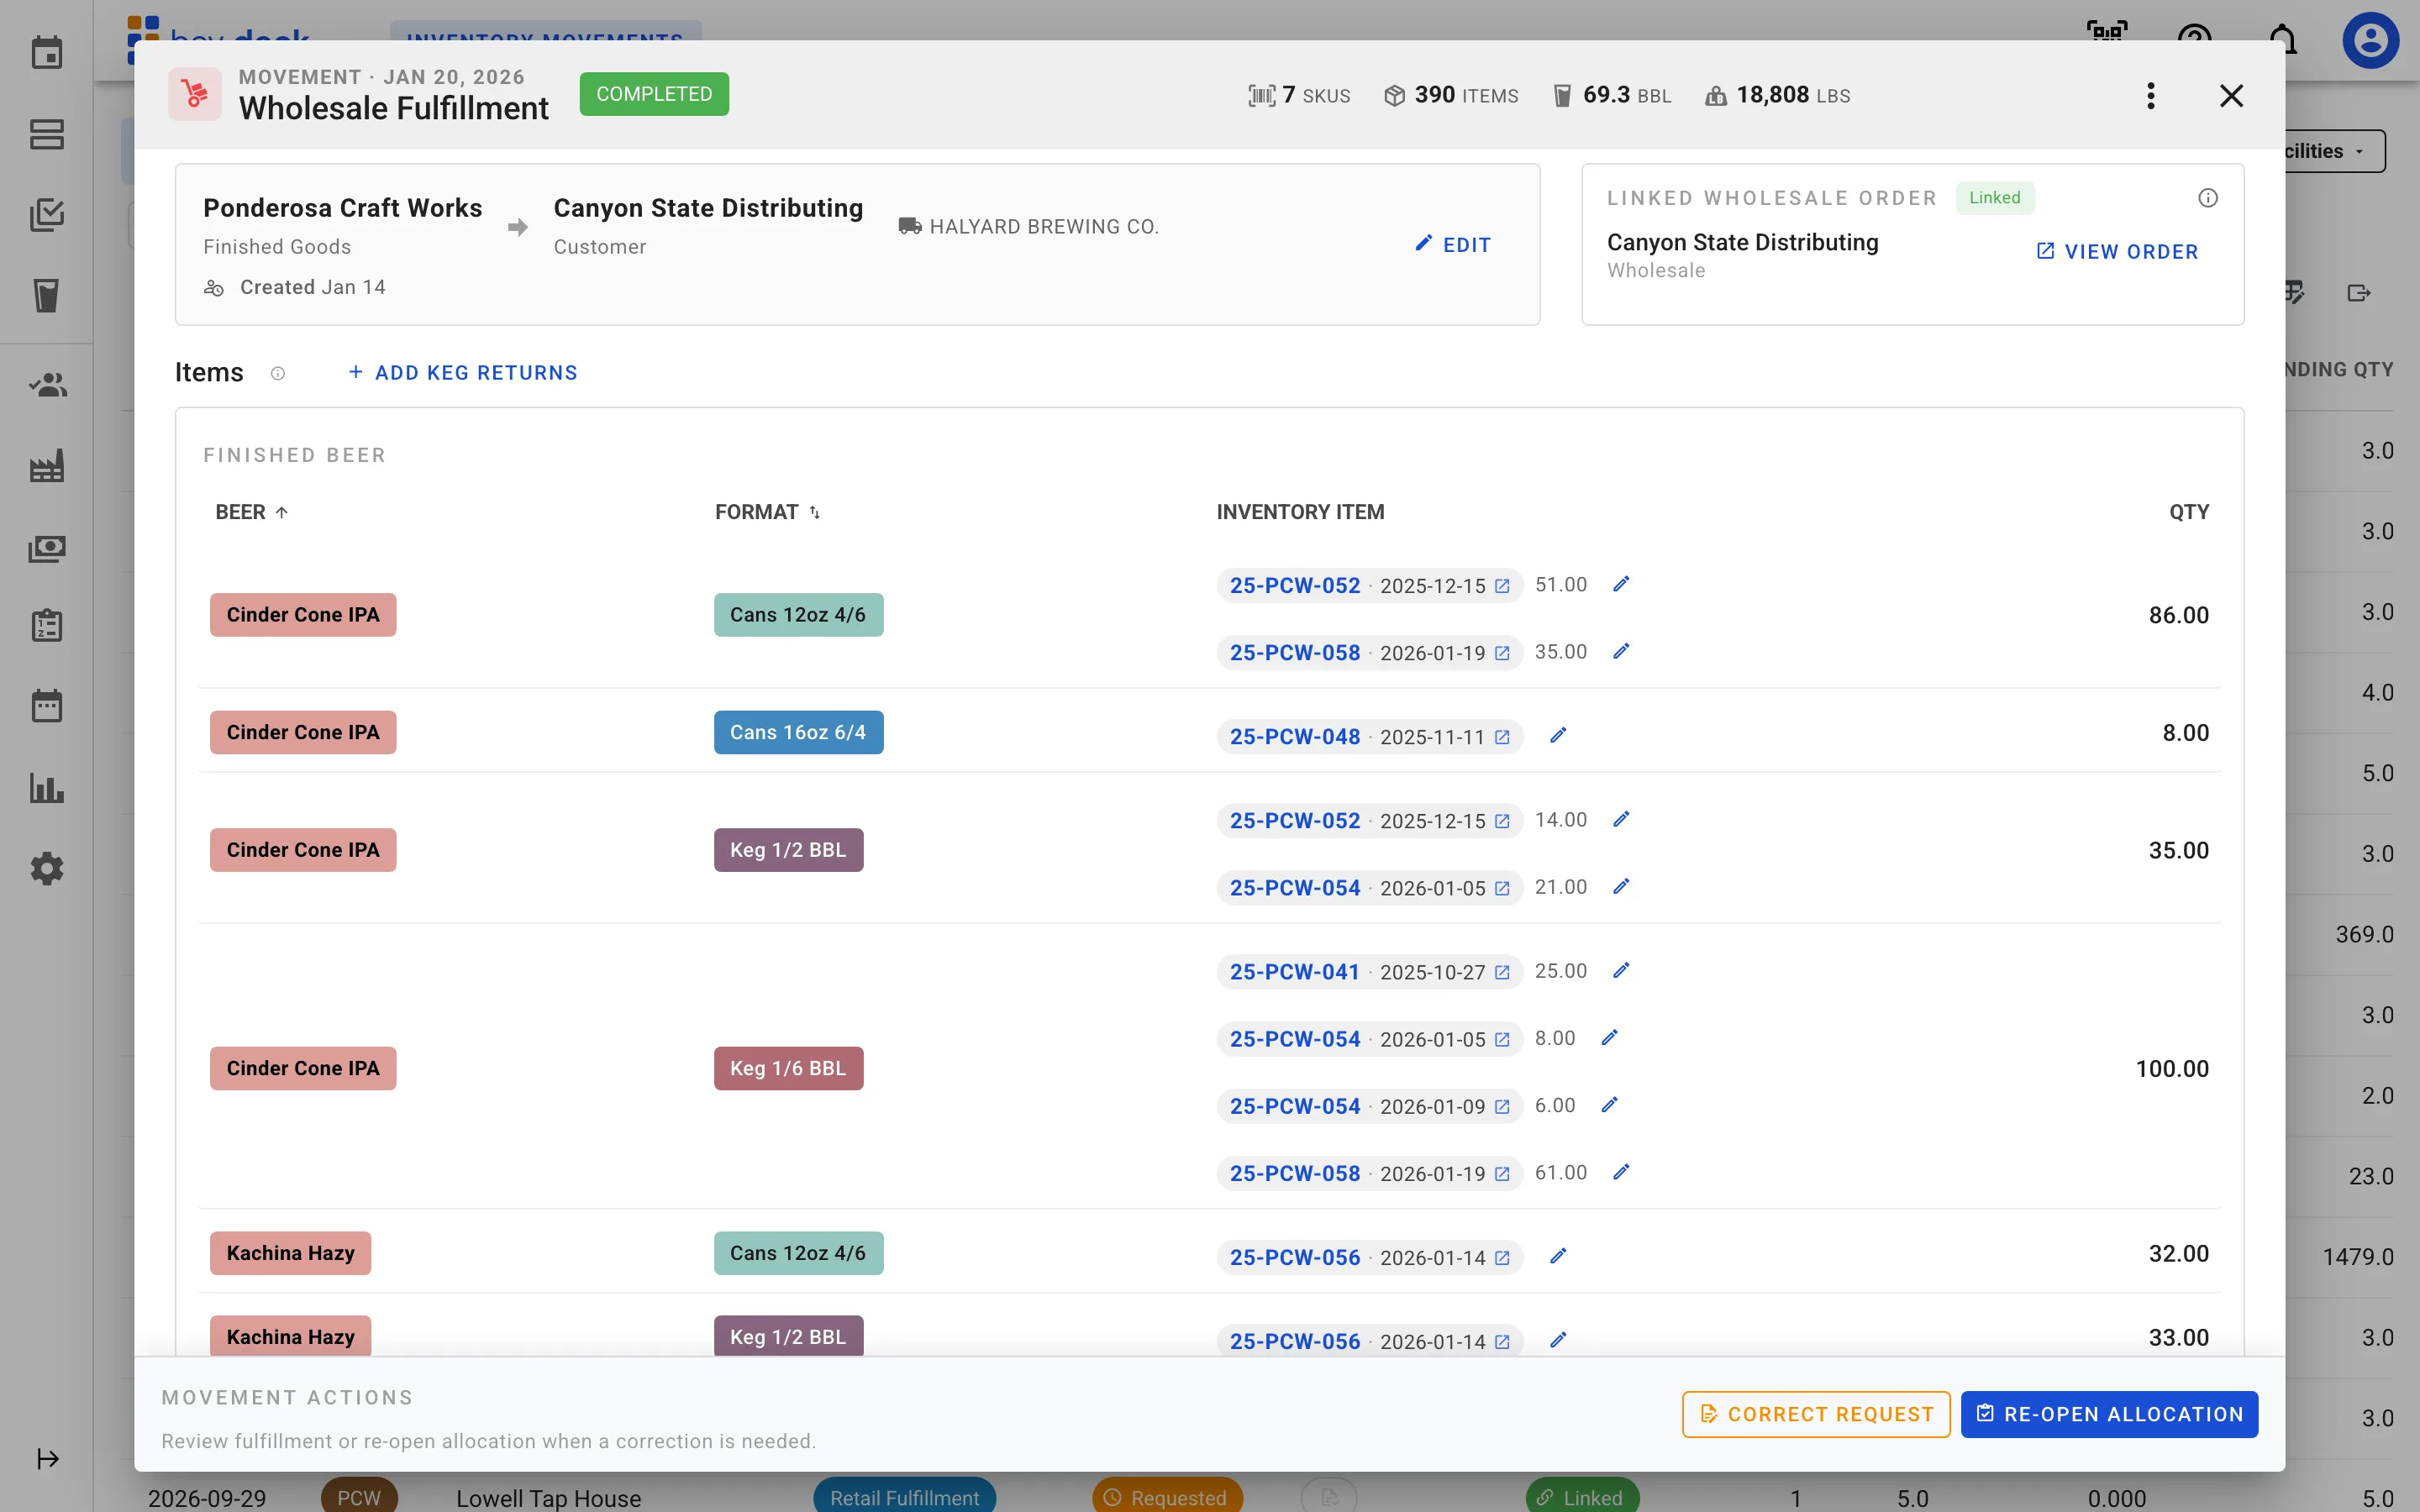The width and height of the screenshot is (2420, 1512).
Task: Edit the 25-PCW-052 51.00 allocation pencil
Action: [1621, 584]
